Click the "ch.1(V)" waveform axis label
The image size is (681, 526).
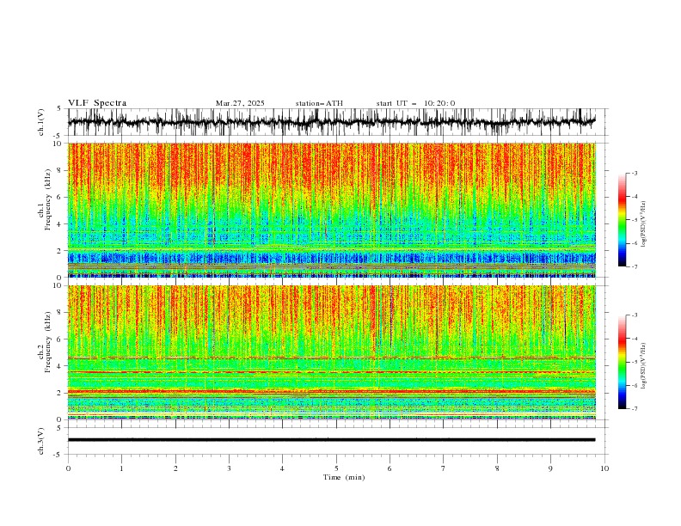pyautogui.click(x=41, y=122)
